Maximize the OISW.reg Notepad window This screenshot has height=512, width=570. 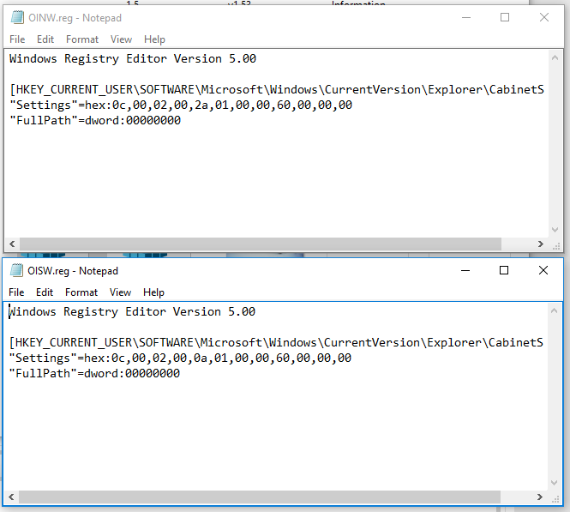pos(504,270)
